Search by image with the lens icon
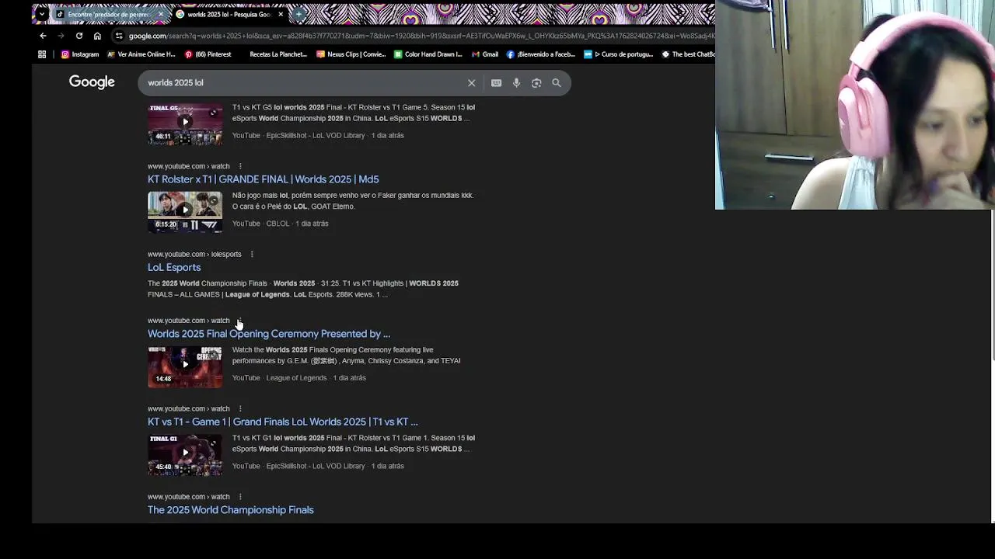The image size is (995, 559). 536,83
